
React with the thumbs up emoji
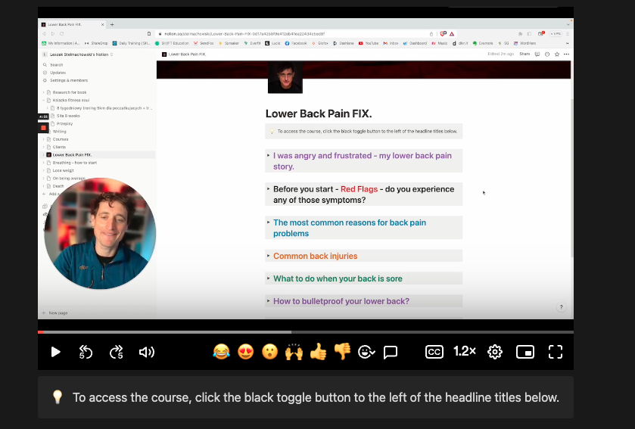pos(318,352)
